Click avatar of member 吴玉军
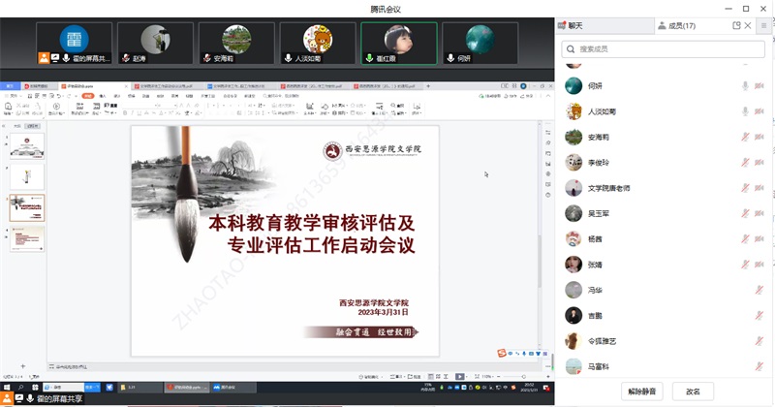Image resolution: width=775 pixels, height=407 pixels. pos(573,213)
